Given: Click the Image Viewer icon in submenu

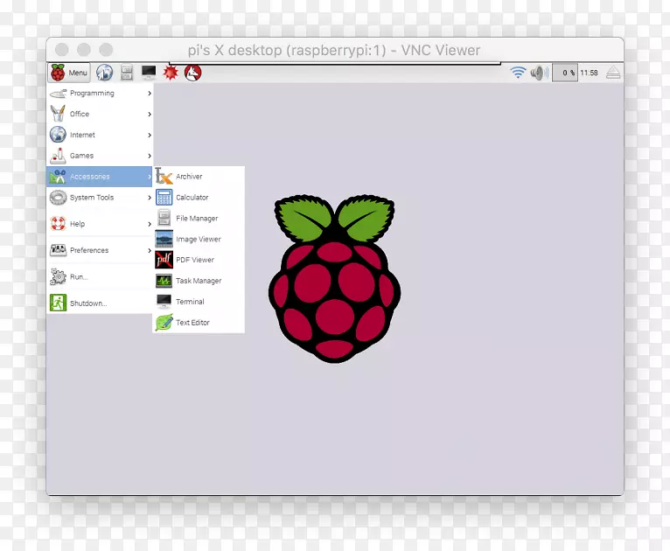Looking at the screenshot, I should pyautogui.click(x=164, y=239).
